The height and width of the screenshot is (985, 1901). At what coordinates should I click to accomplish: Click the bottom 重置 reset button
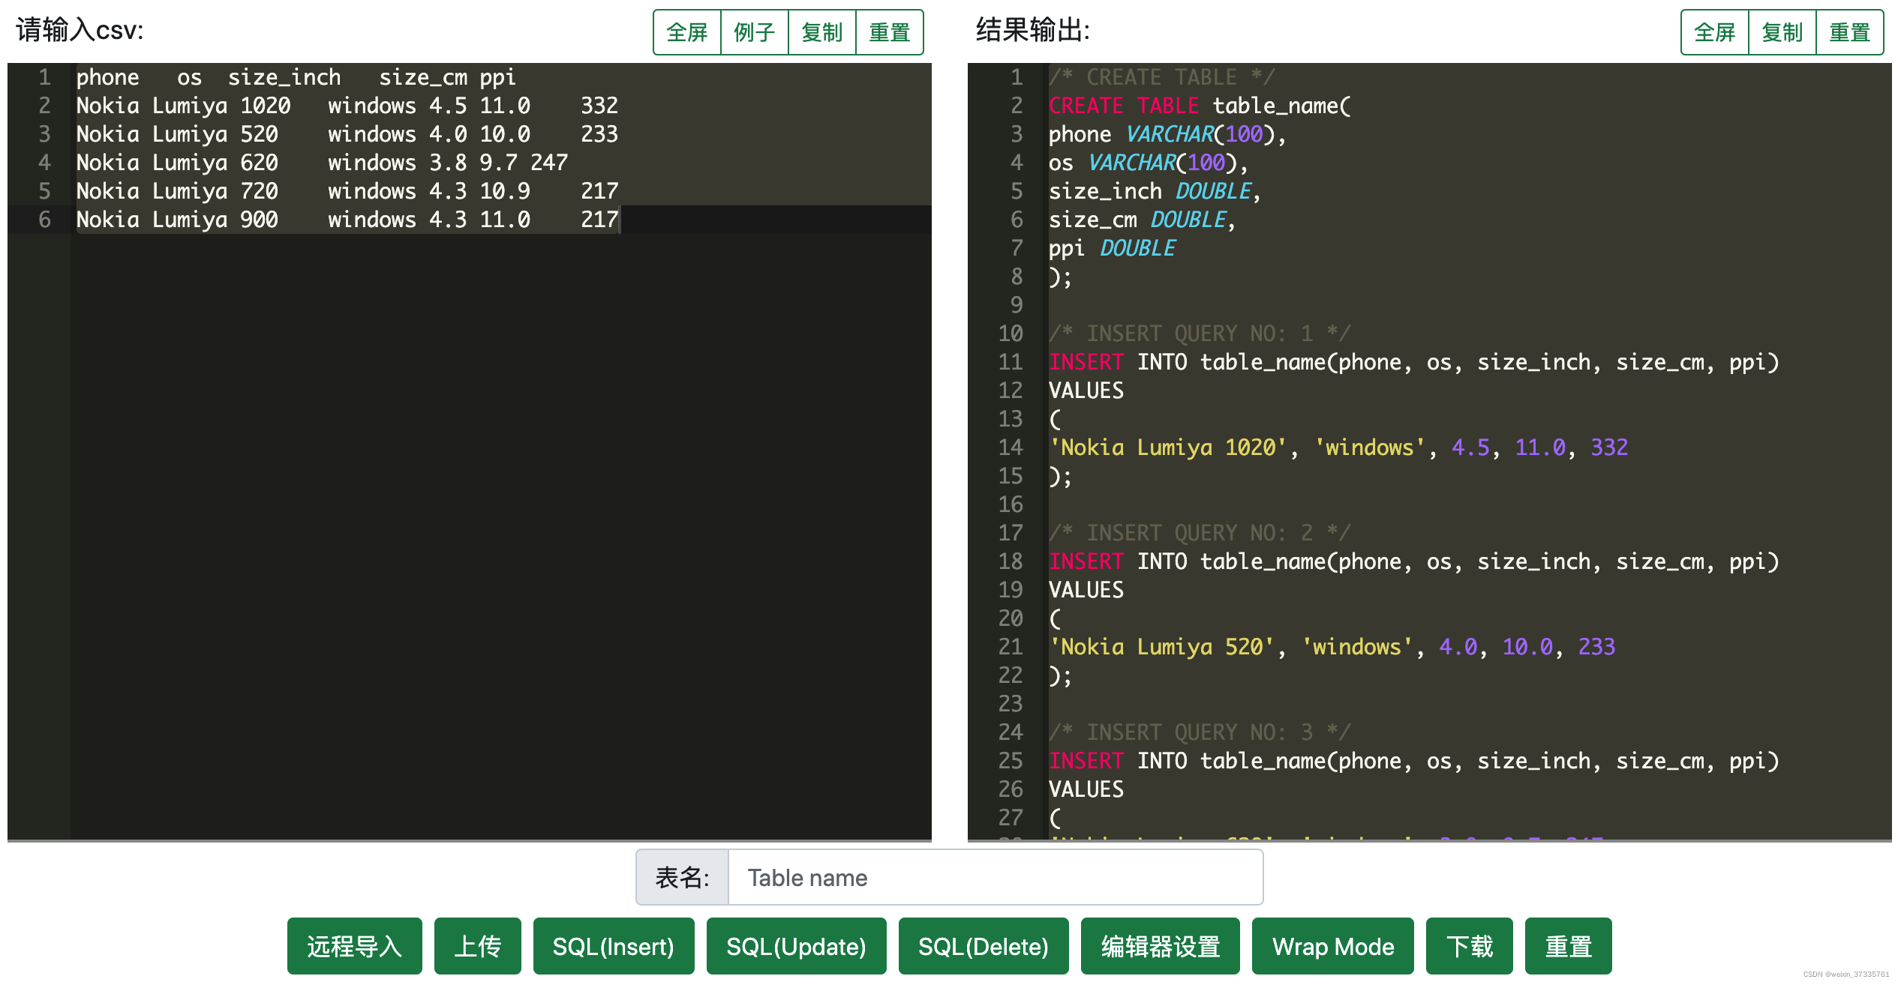[1567, 946]
